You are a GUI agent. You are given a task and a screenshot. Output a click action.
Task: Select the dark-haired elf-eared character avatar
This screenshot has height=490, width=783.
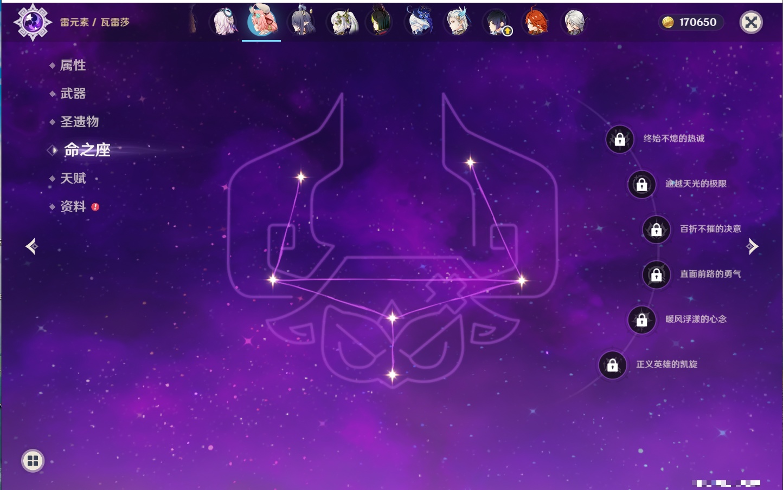point(302,22)
